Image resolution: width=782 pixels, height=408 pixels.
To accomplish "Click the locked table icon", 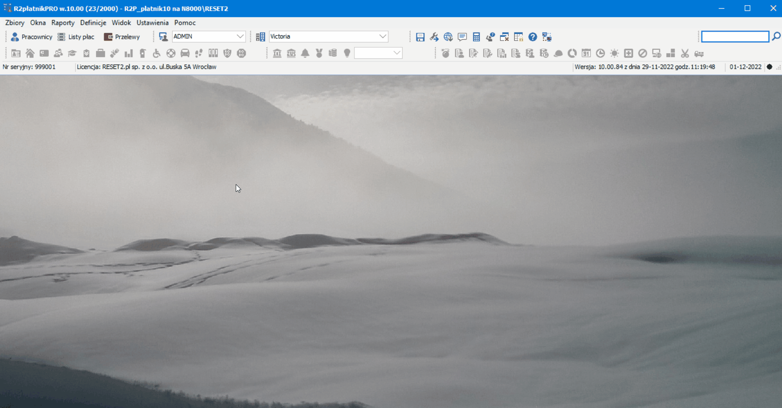I will tap(518, 37).
